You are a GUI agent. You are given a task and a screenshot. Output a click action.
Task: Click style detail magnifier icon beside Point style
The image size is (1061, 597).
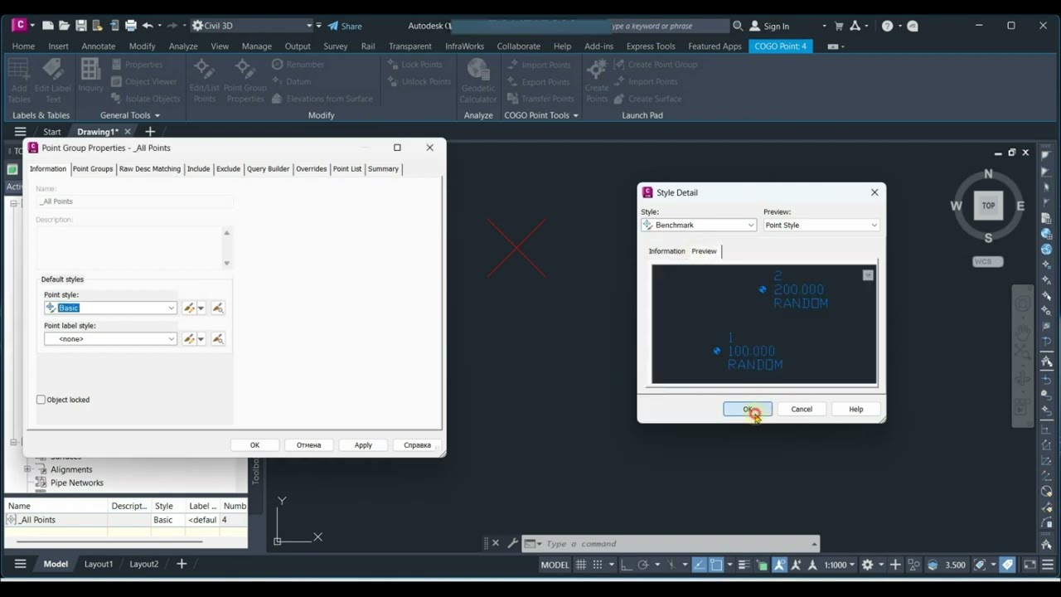click(218, 308)
